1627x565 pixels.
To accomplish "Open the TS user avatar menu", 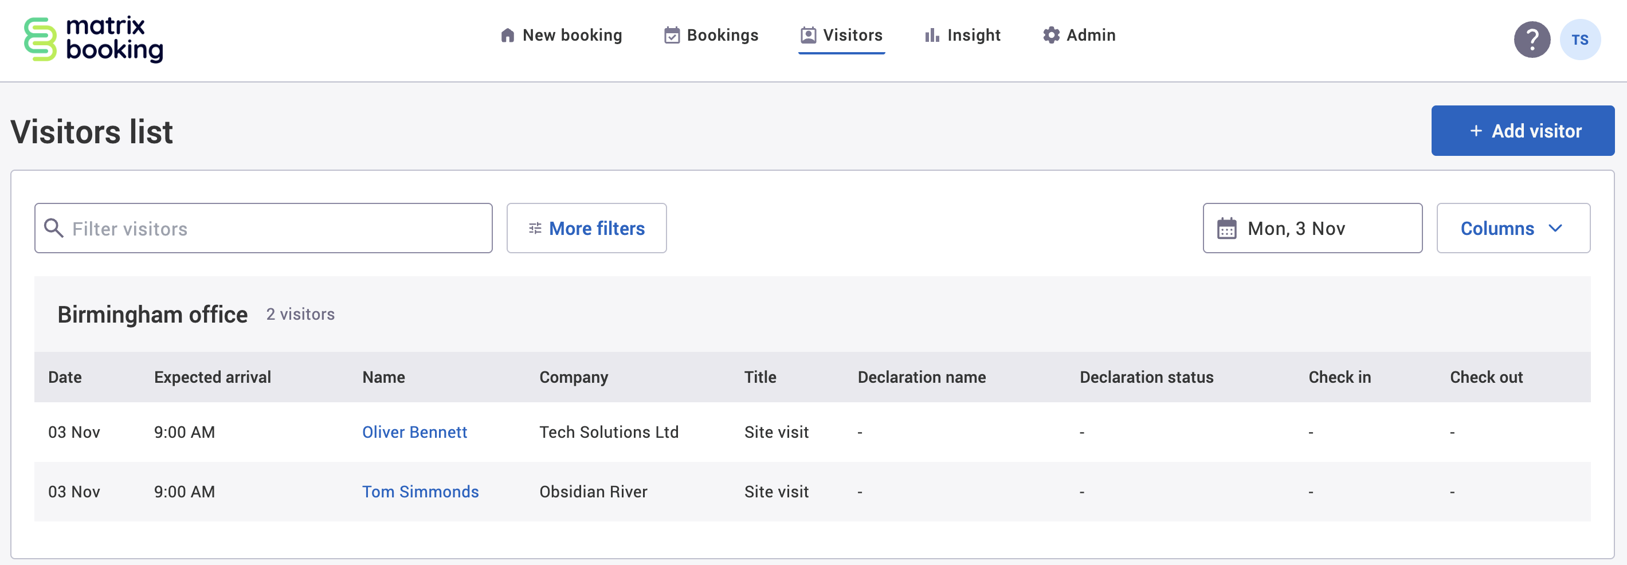I will click(1579, 40).
